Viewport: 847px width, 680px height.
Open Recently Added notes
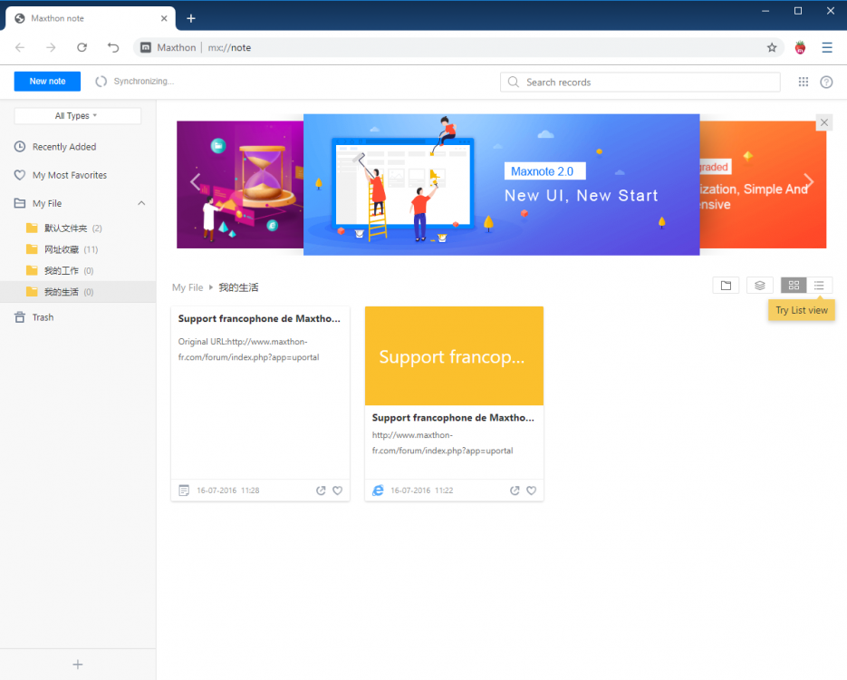[x=63, y=146]
